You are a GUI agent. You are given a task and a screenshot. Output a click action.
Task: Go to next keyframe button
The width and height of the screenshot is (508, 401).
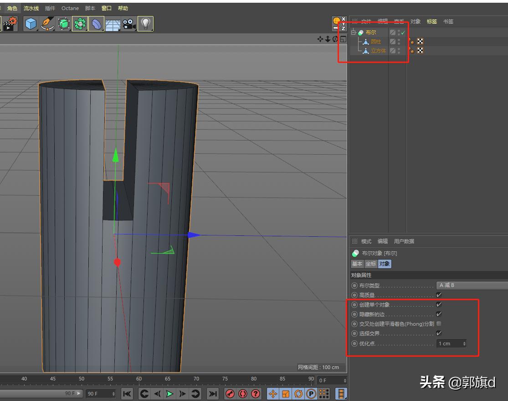(x=195, y=394)
